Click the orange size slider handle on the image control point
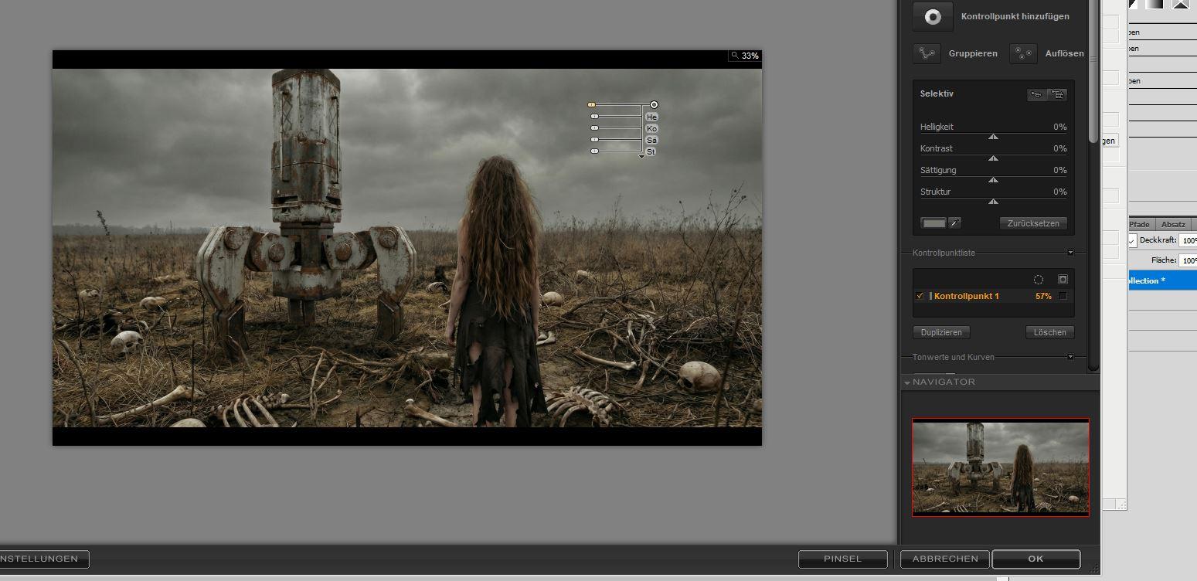The height and width of the screenshot is (581, 1197). click(592, 104)
